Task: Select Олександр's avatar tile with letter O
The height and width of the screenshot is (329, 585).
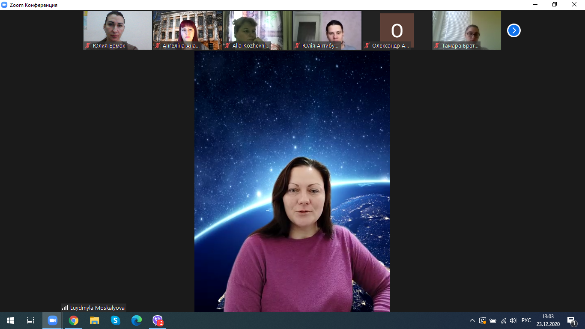Action: [397, 30]
